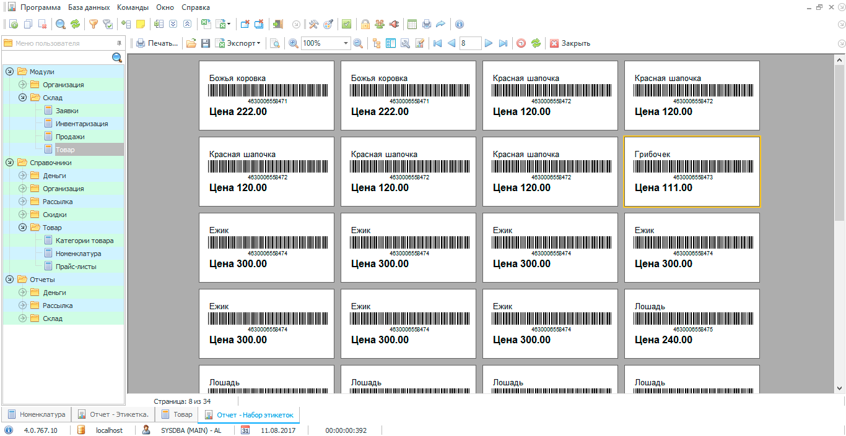The height and width of the screenshot is (436, 846).
Task: Click the printer icon in the main toolbar
Action: 427,24
